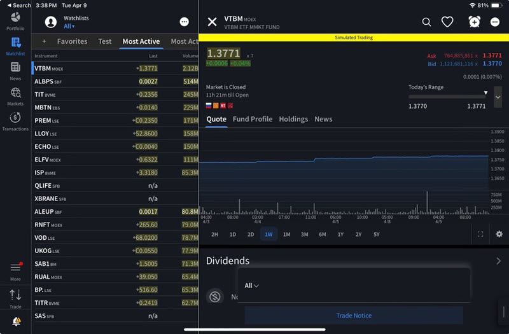509x334 pixels.
Task: Tap the Ask price 1.3771
Action: click(x=492, y=55)
